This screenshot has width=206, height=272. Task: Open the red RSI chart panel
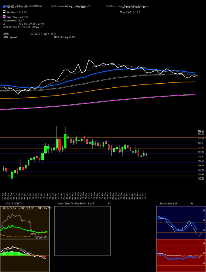click(181, 256)
